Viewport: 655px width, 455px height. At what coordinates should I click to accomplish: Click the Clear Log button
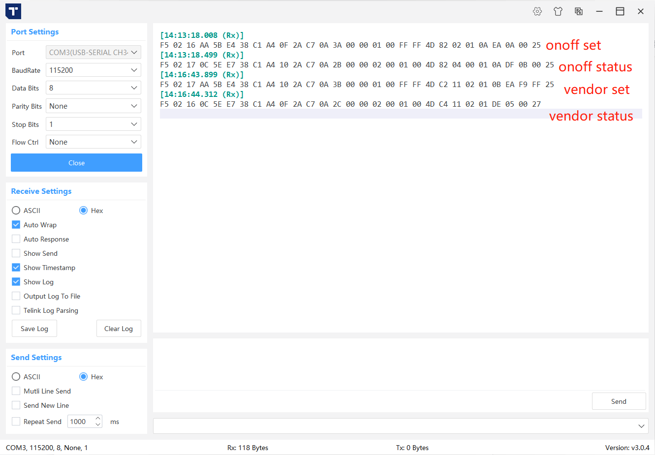119,329
